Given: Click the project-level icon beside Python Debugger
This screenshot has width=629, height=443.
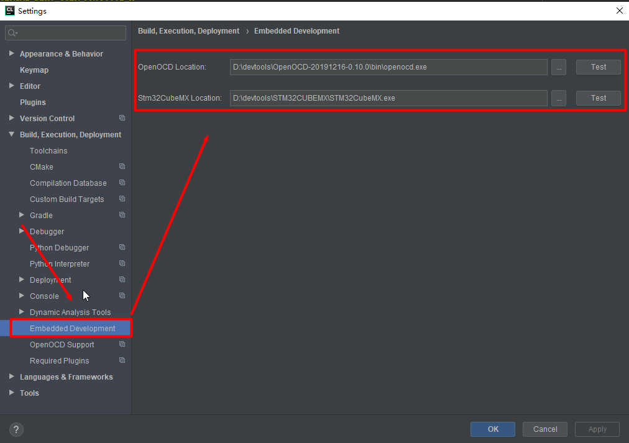Looking at the screenshot, I should pos(122,247).
